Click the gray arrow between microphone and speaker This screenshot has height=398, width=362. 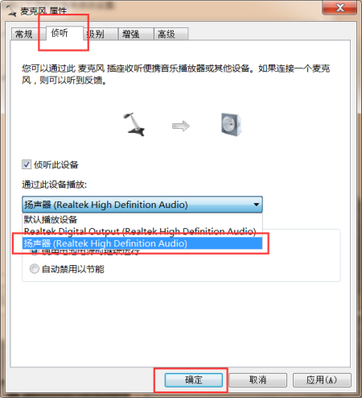pyautogui.click(x=181, y=126)
